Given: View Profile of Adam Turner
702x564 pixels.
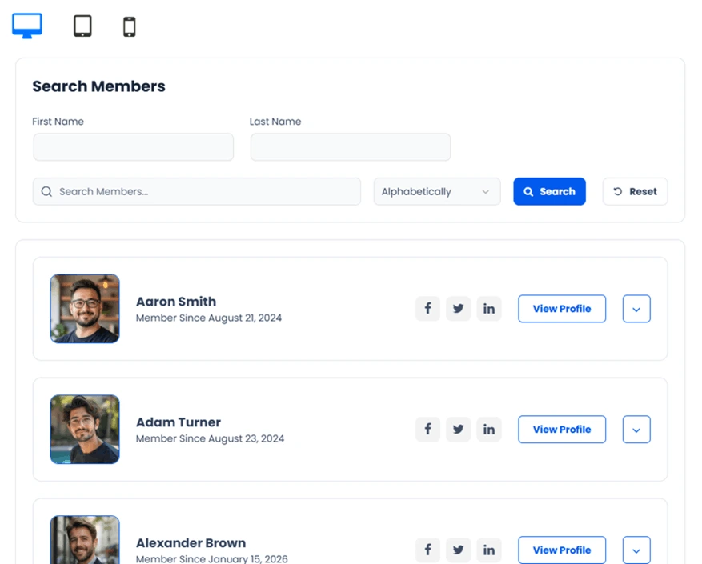Looking at the screenshot, I should tap(562, 430).
